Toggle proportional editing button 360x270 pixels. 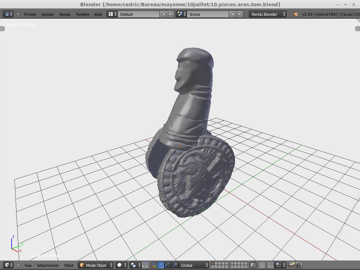(262, 265)
